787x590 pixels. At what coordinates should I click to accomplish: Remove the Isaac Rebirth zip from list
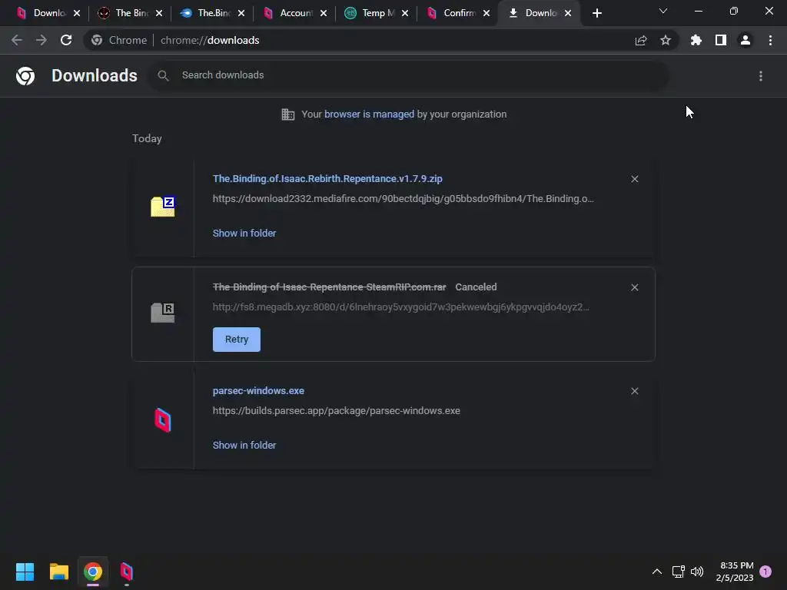point(634,179)
